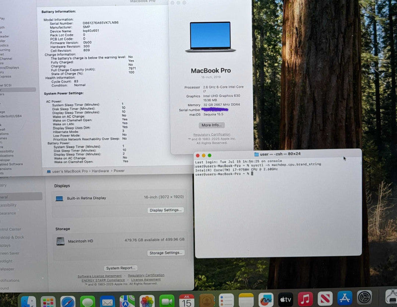Screen dimensions: 397x307
Task: Select Disabled Software in System Report sidebar
Action: pyautogui.click(x=11, y=164)
